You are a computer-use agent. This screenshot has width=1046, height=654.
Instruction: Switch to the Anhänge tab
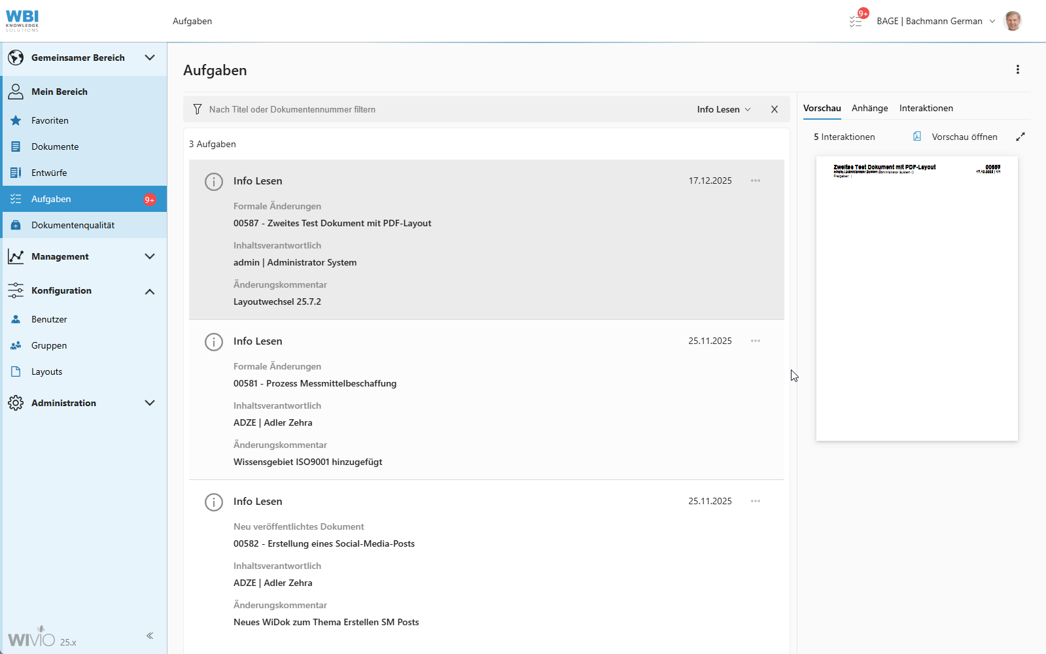tap(869, 108)
